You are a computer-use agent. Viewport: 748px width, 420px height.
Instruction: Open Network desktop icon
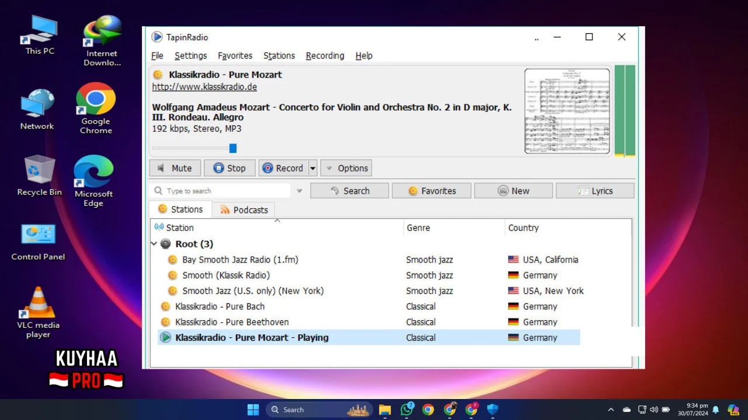pyautogui.click(x=37, y=110)
